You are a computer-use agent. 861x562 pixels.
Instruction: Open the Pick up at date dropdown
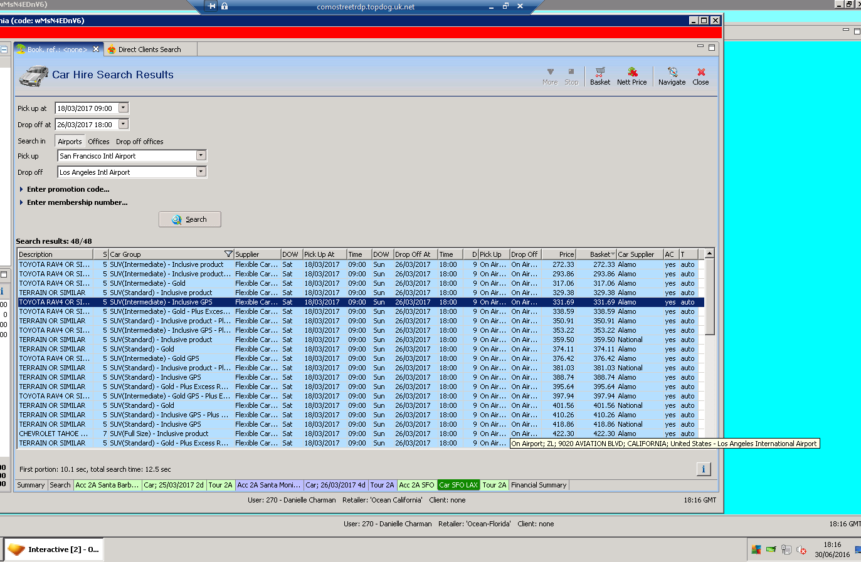pyautogui.click(x=124, y=108)
